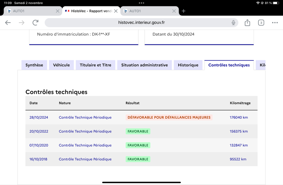Click the histovec.interieur.gouv.fr address bar

point(141,23)
